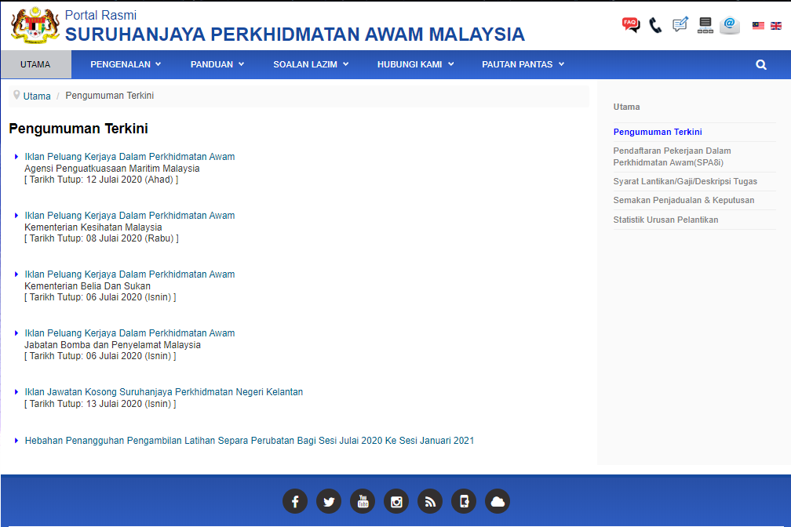The width and height of the screenshot is (791, 527).
Task: Open the Facebook page icon
Action: [x=295, y=501]
